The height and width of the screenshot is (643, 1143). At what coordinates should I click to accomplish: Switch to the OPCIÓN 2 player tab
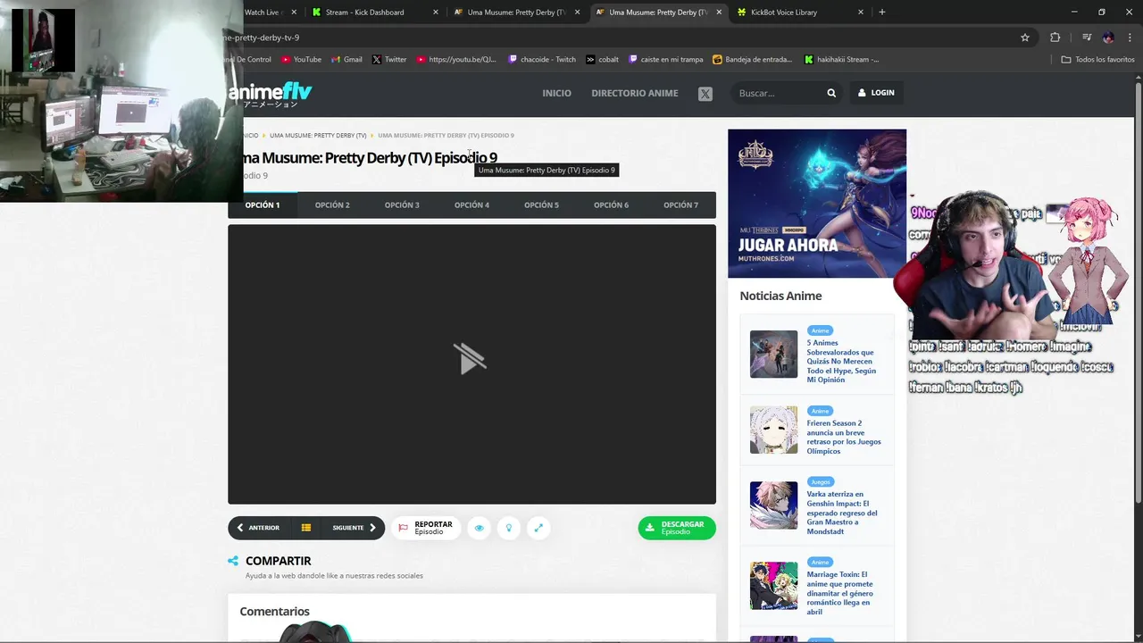coord(332,205)
